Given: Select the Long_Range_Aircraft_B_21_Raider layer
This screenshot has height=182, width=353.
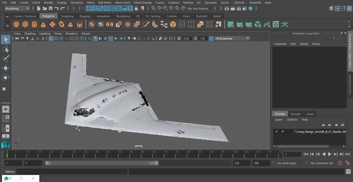Looking at the screenshot, I should 321,132.
